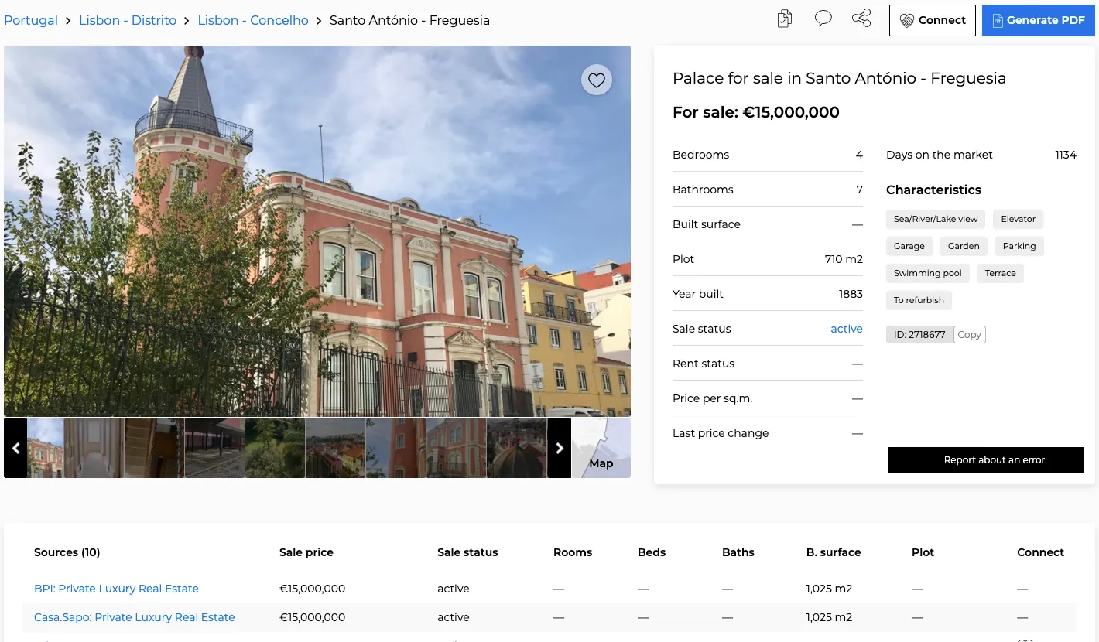Add property to favorites via heart icon
Screen dimensions: 1099x642
597,80
